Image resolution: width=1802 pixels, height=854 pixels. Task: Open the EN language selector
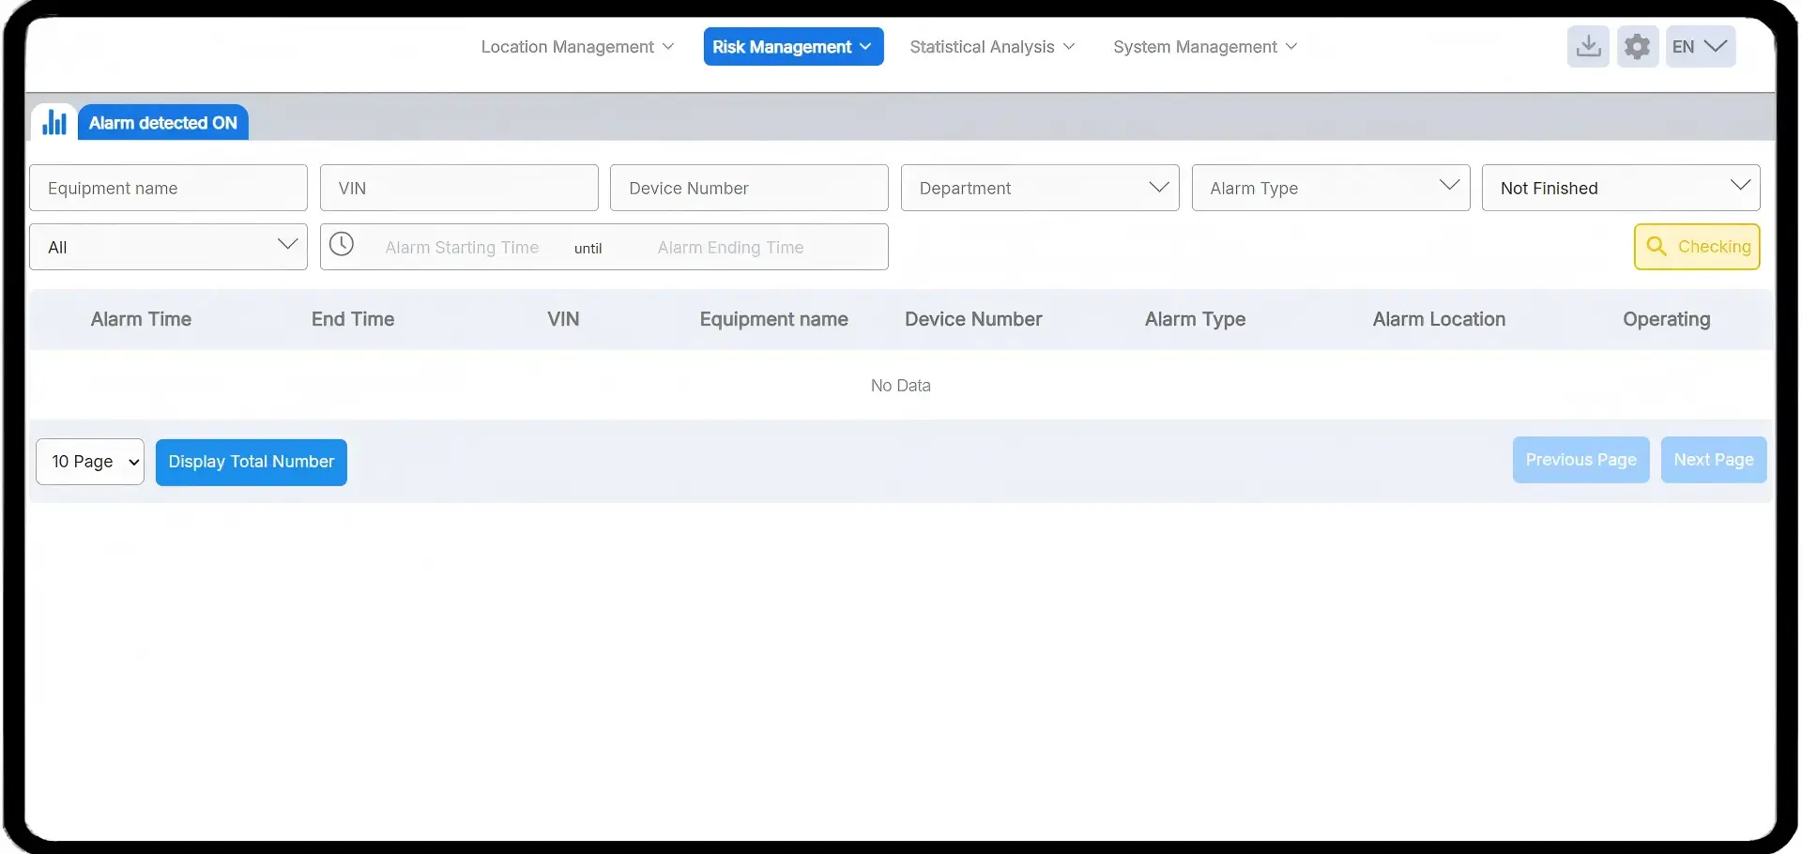(x=1700, y=47)
